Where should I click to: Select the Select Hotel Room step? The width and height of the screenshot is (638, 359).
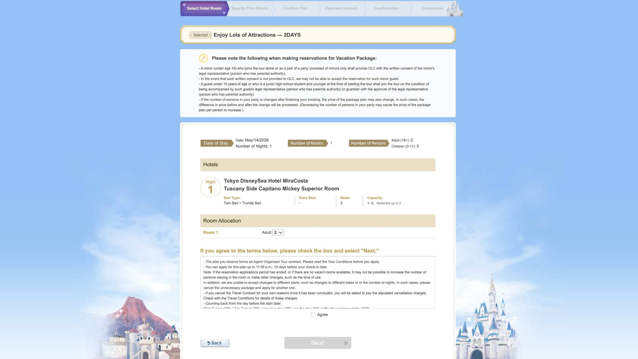click(204, 8)
